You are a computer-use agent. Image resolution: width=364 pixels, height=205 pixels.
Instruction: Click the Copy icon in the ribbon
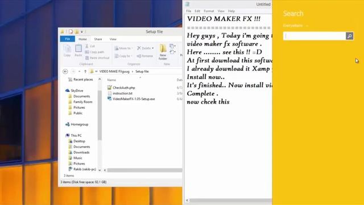[67, 51]
